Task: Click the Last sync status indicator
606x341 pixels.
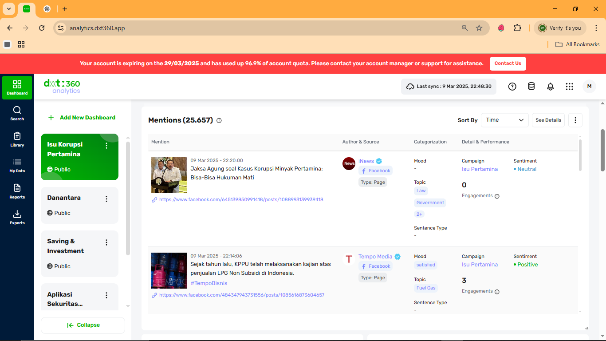Action: [449, 87]
